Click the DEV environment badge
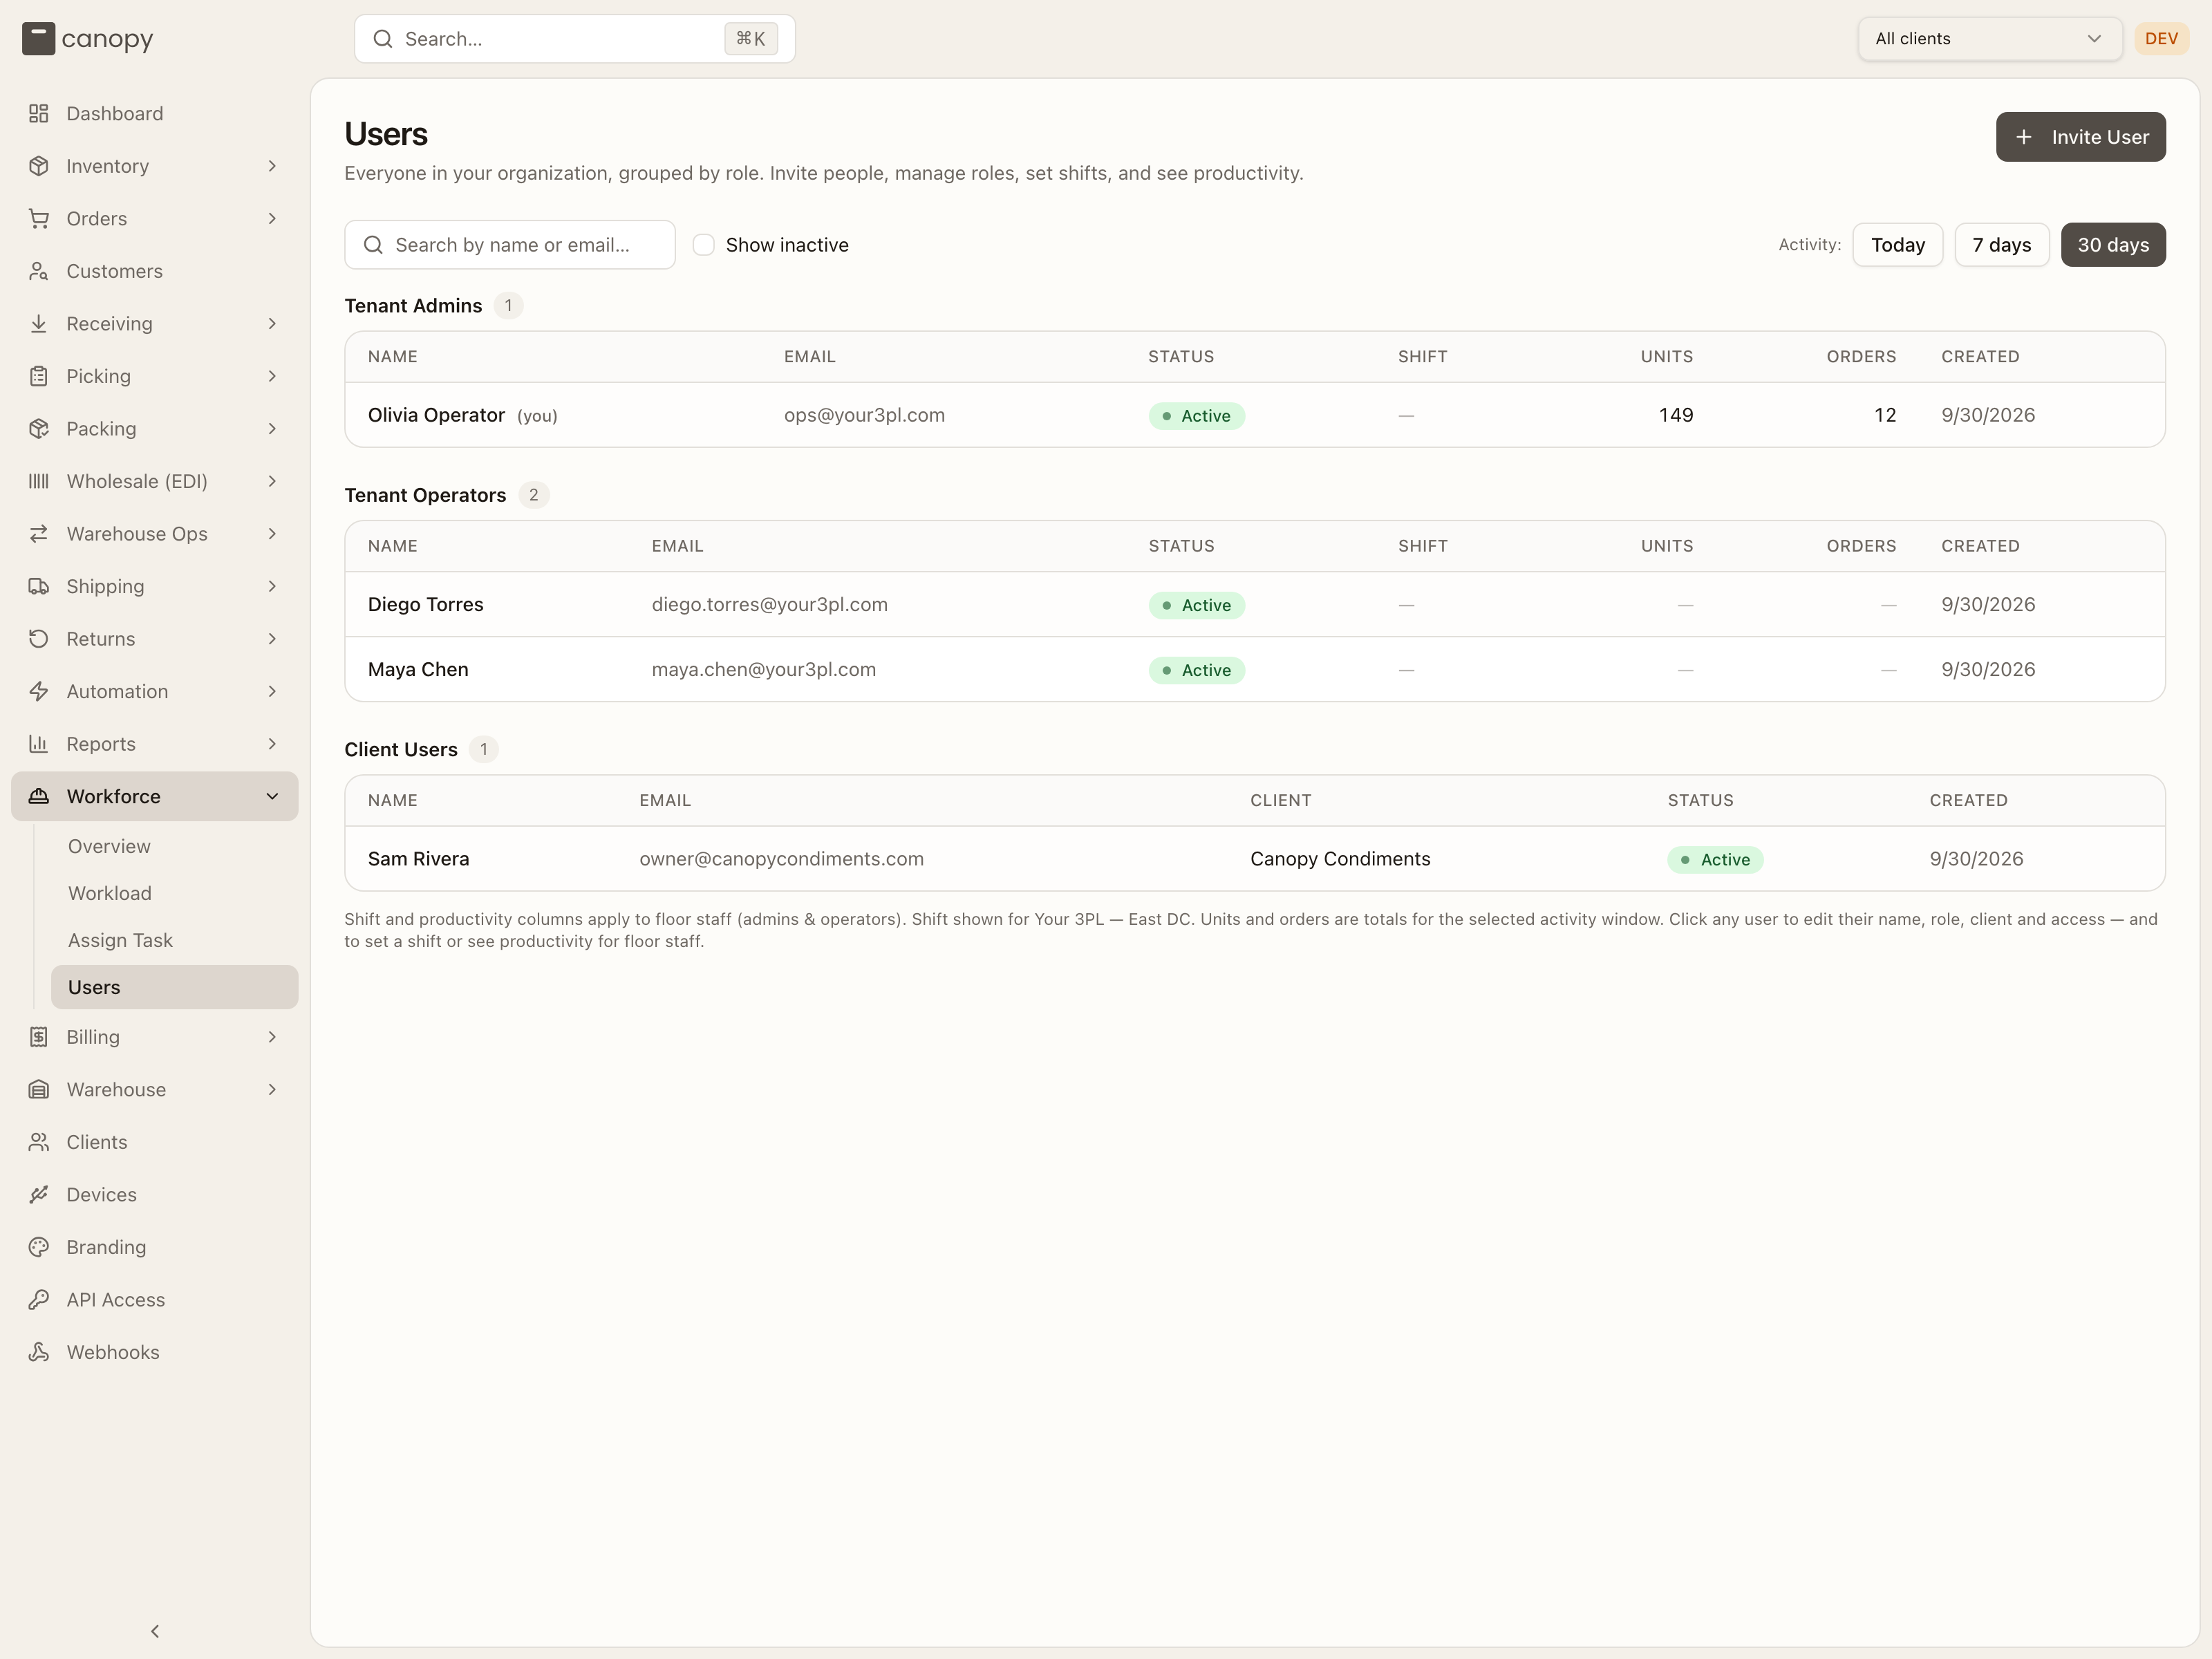Viewport: 2212px width, 1659px height. (2161, 39)
